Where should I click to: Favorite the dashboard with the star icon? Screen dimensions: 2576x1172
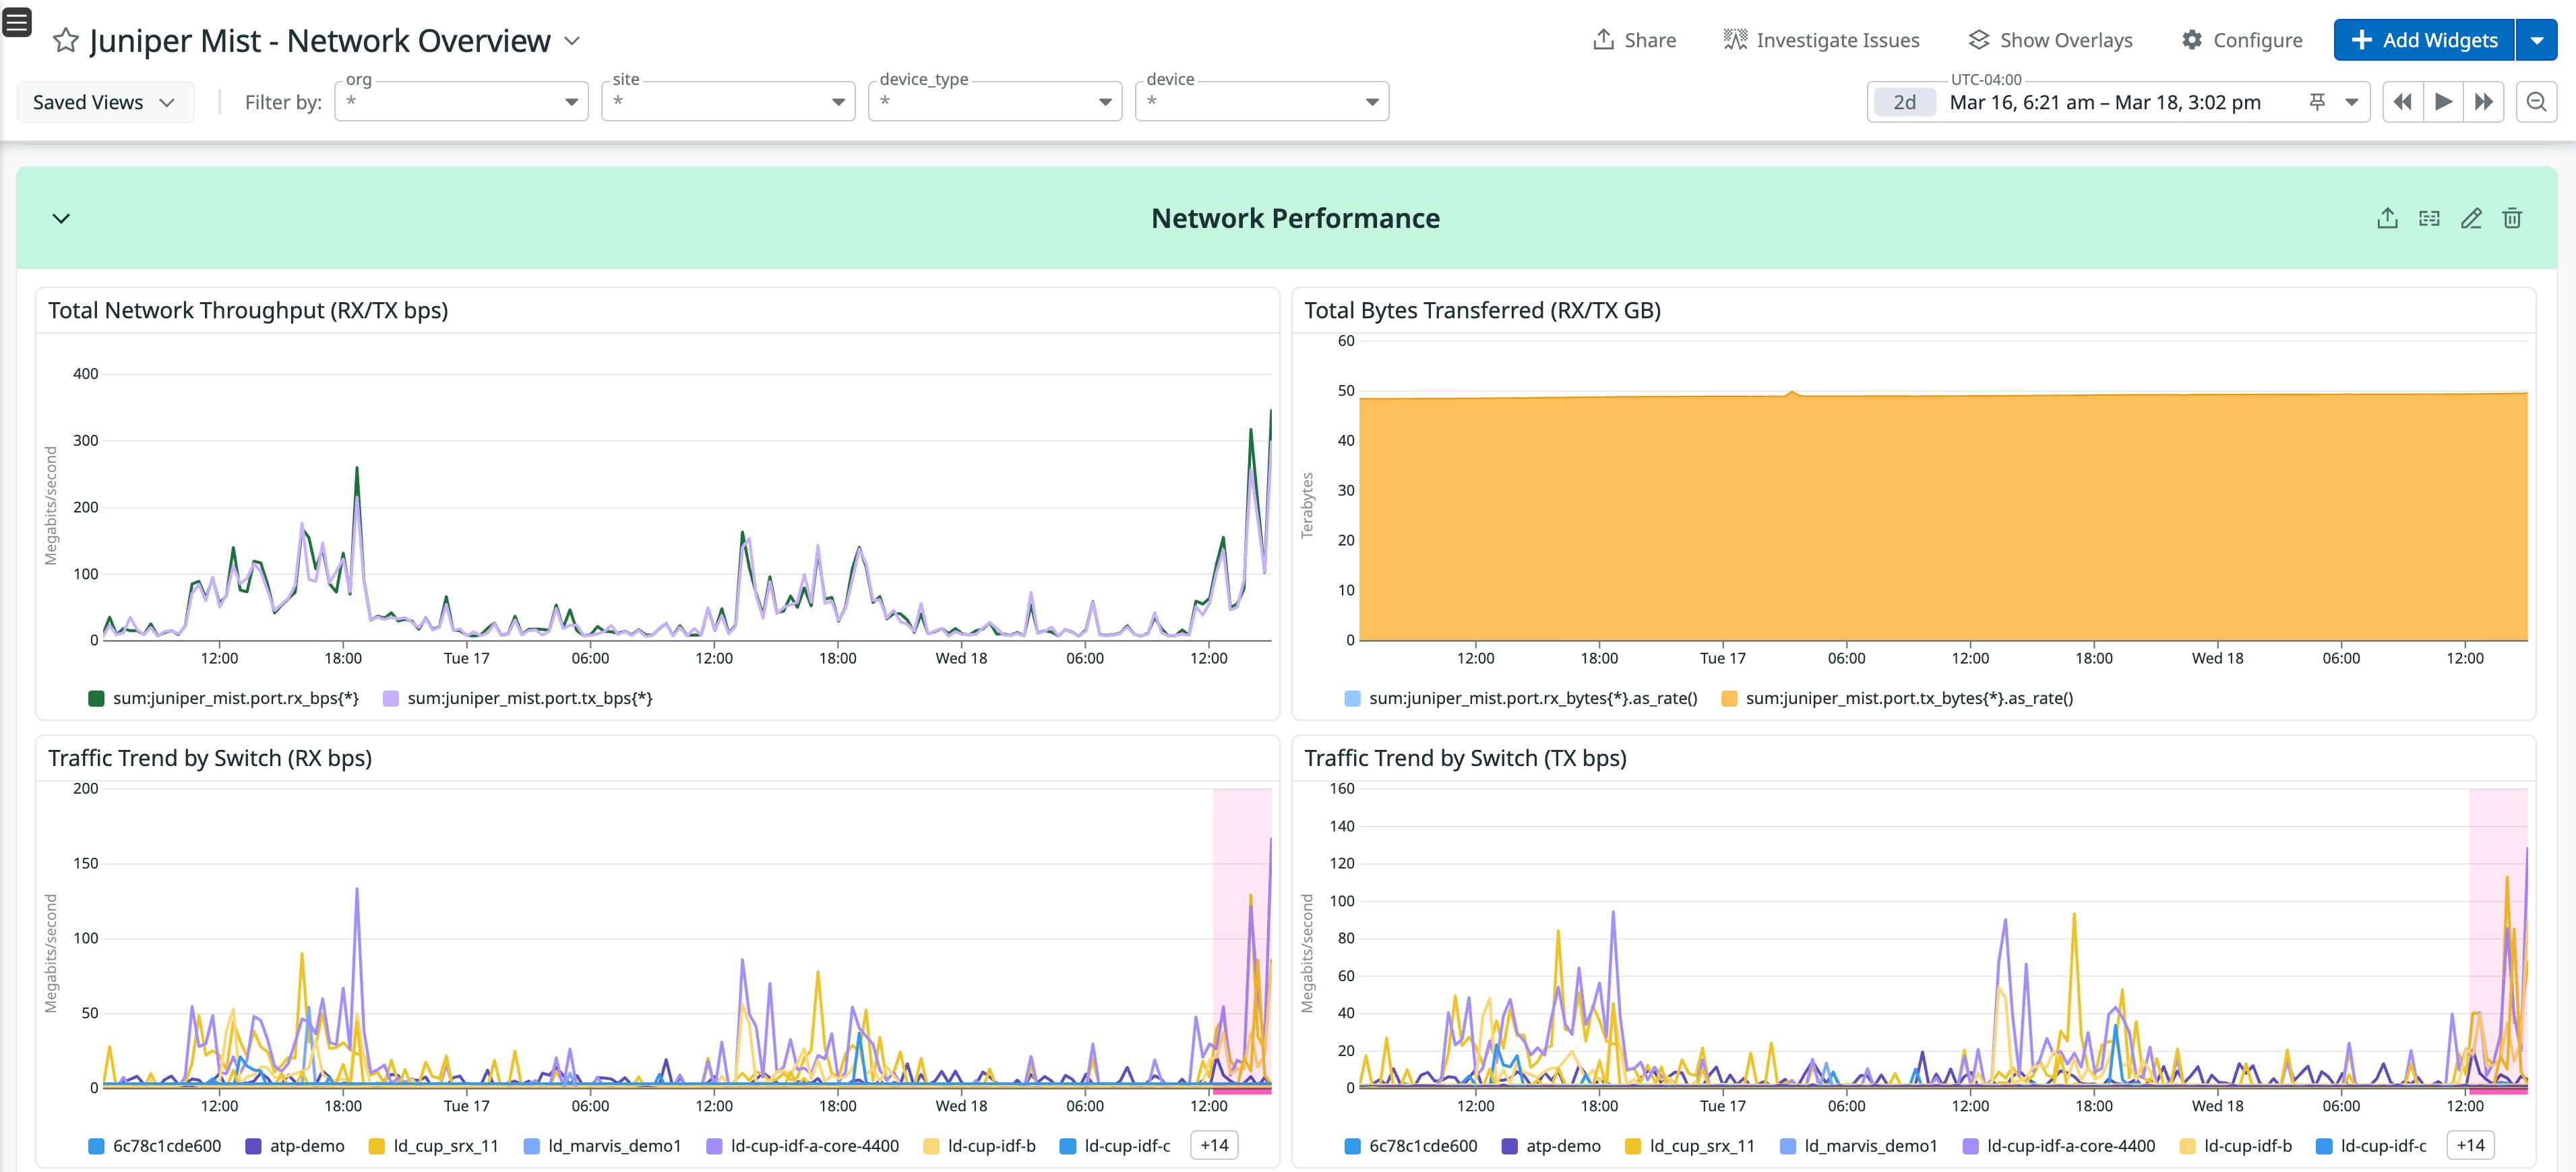pos(65,41)
